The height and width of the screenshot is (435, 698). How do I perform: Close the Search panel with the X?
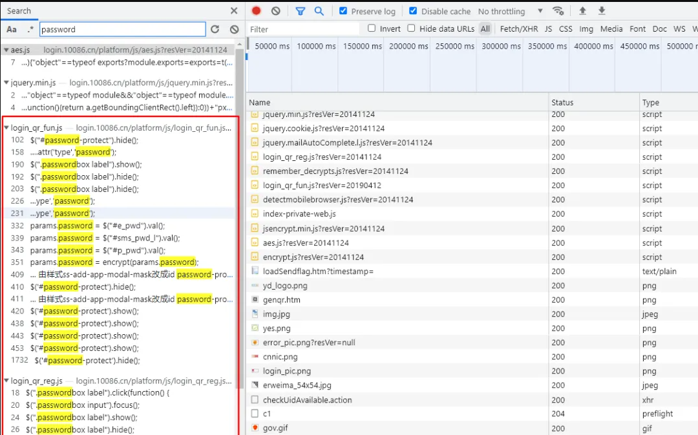(234, 11)
